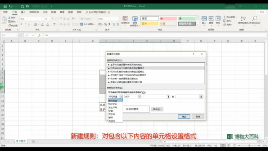Click the Clear (清除) eraser icon
The width and height of the screenshot is (268, 151).
pyautogui.click(x=225, y=25)
